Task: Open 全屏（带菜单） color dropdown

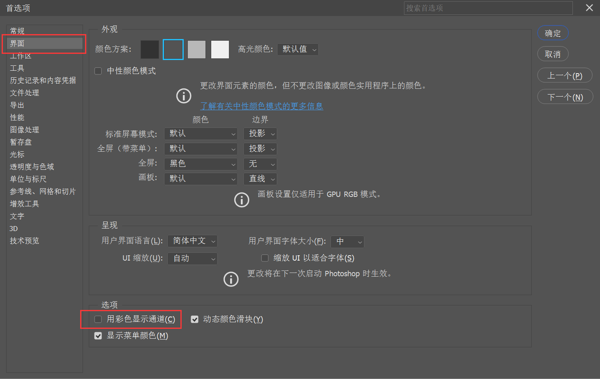Action: click(x=201, y=149)
